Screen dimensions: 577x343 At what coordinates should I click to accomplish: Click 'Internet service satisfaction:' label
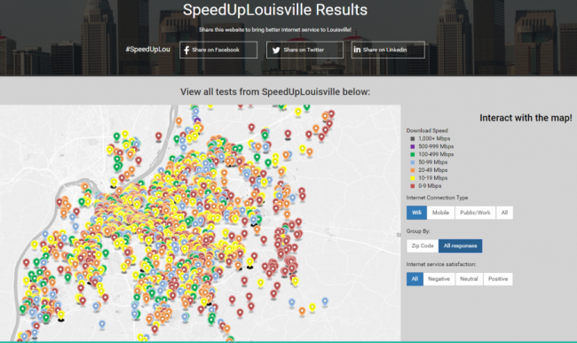coord(441,264)
